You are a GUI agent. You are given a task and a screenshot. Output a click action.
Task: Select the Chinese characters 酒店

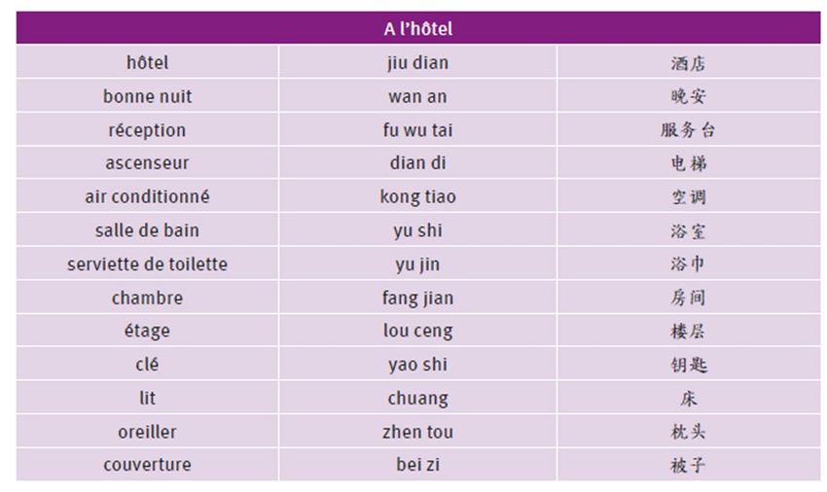pos(688,64)
